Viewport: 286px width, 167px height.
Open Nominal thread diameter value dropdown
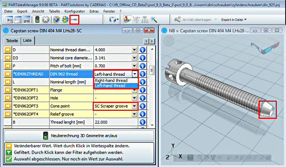coord(135,50)
